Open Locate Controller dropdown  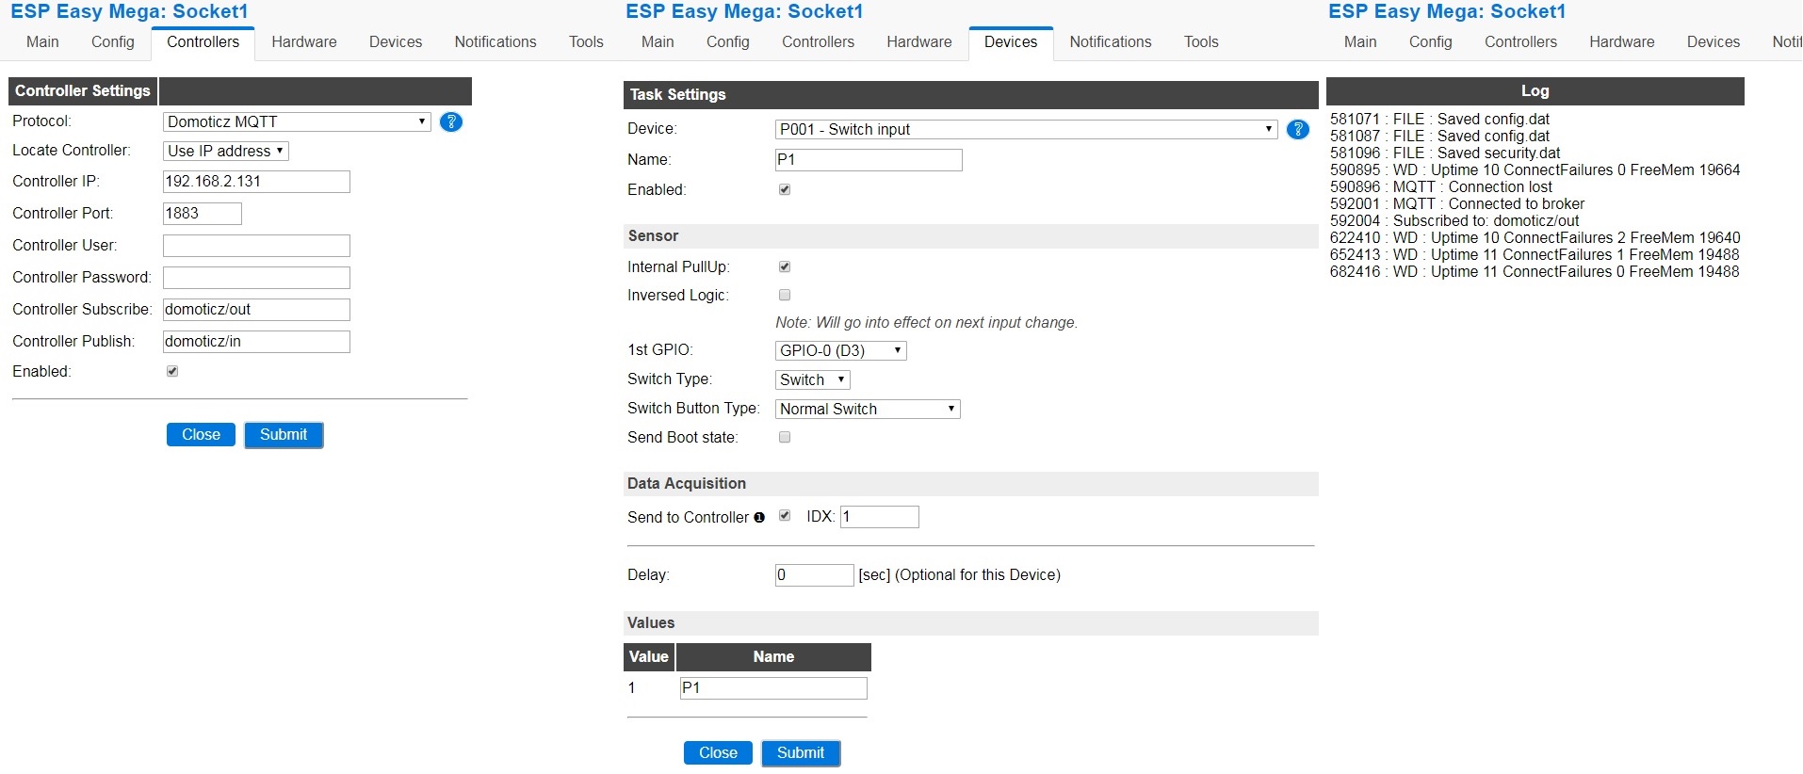(x=226, y=151)
